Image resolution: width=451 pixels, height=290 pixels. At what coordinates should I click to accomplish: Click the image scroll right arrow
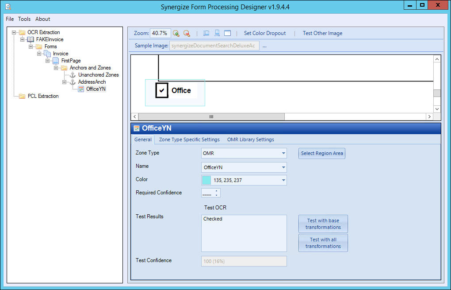coord(429,116)
